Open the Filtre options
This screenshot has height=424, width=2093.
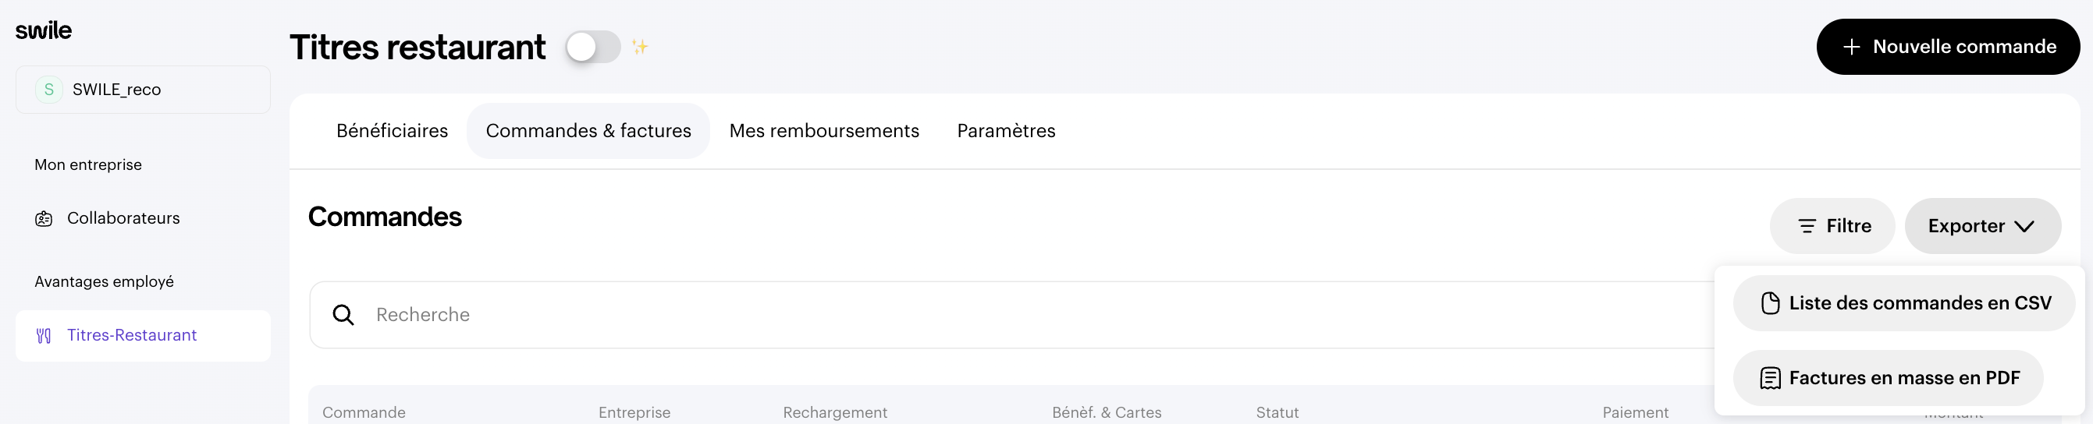pyautogui.click(x=1832, y=227)
